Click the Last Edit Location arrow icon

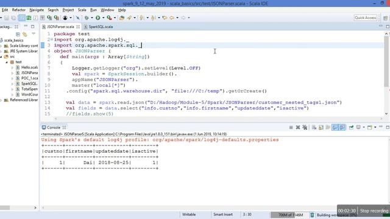165,18
